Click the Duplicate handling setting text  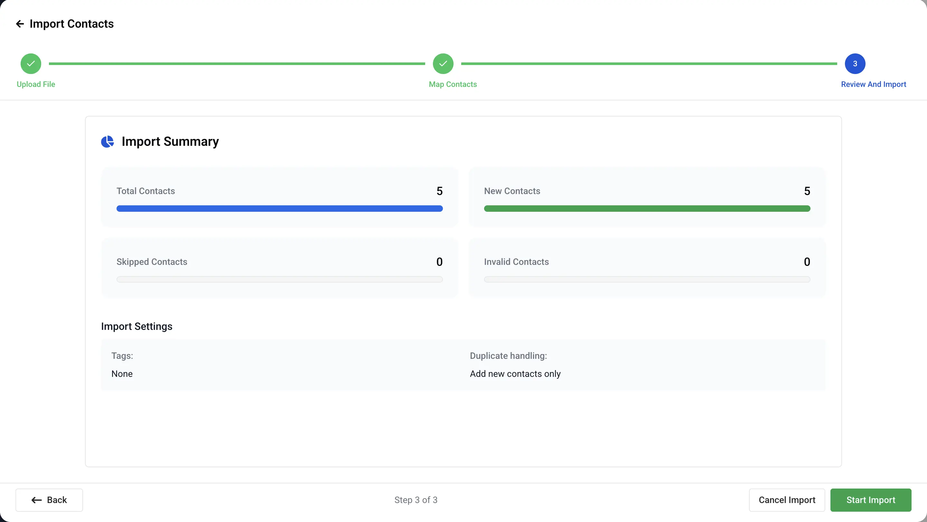point(515,374)
